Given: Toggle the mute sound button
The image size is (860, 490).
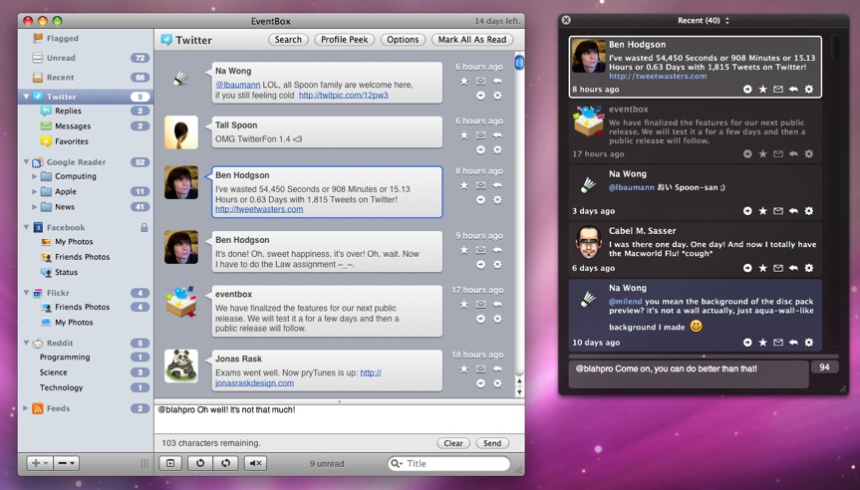Looking at the screenshot, I should (255, 463).
